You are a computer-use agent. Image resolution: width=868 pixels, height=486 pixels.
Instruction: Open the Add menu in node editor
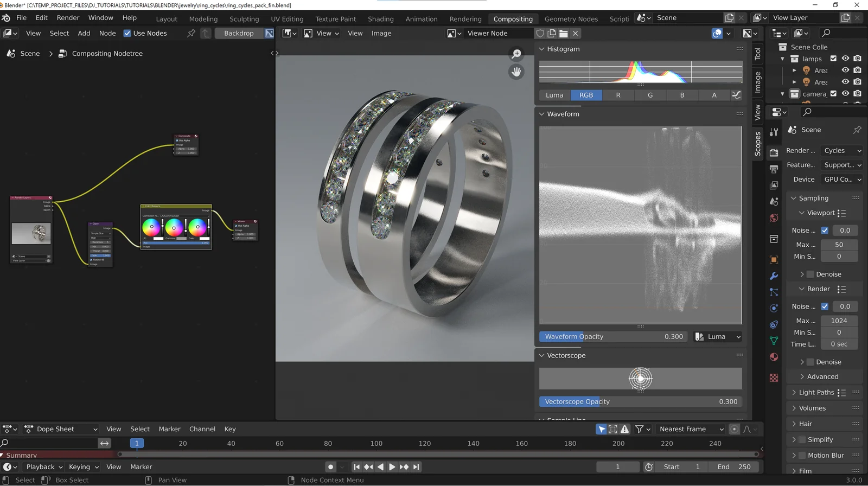(x=84, y=33)
